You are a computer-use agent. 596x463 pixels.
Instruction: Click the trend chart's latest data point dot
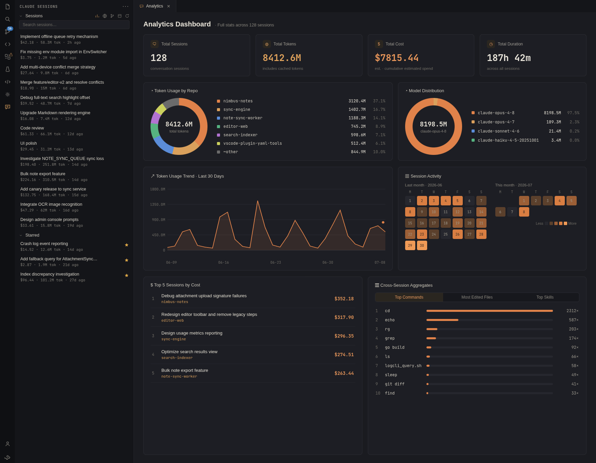pos(383,222)
